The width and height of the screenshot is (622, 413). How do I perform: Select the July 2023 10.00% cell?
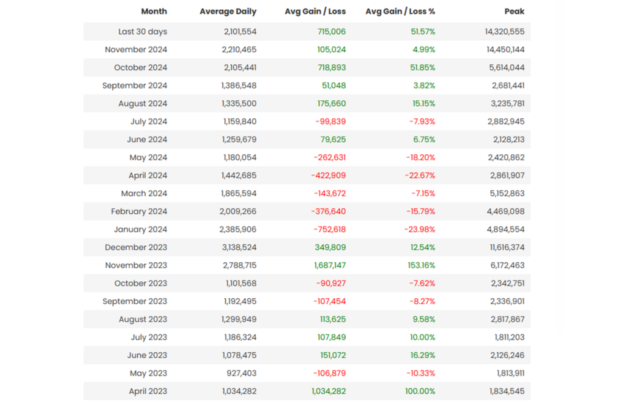pos(422,337)
